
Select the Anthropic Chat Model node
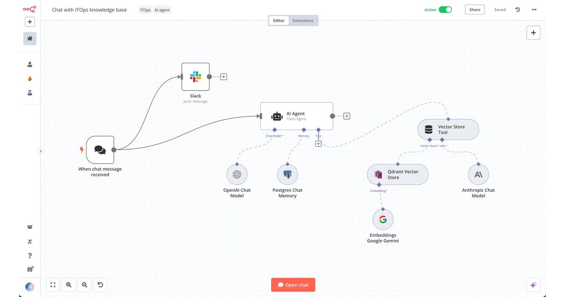[478, 174]
